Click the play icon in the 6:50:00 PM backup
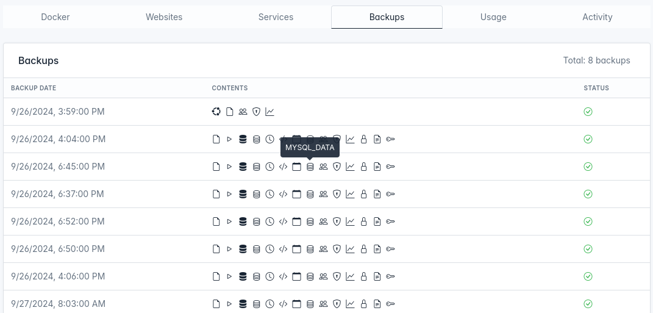653x313 pixels. point(229,249)
